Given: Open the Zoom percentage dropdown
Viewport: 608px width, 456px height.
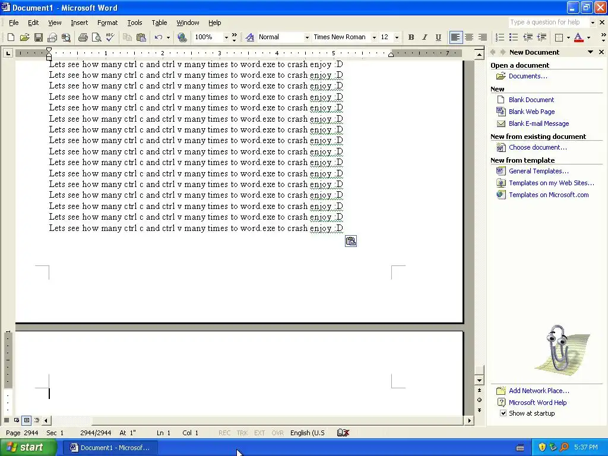Looking at the screenshot, I should pos(226,37).
